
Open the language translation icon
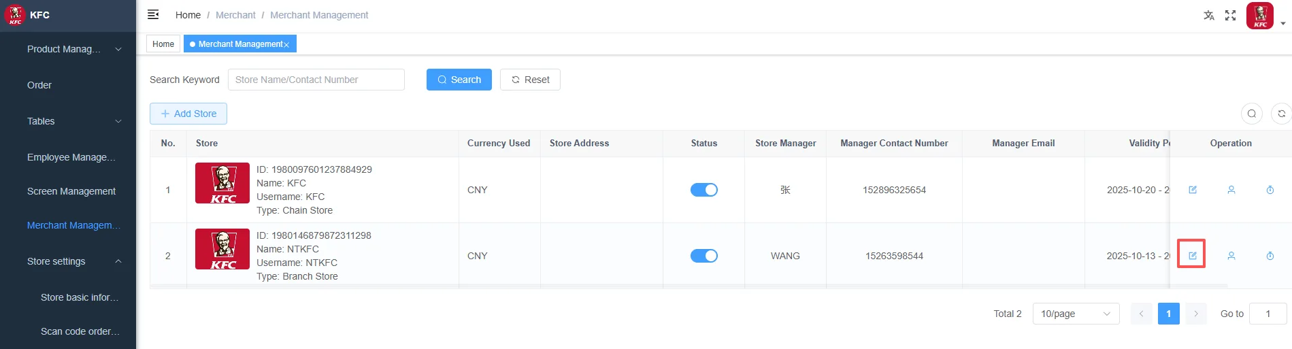click(x=1209, y=15)
